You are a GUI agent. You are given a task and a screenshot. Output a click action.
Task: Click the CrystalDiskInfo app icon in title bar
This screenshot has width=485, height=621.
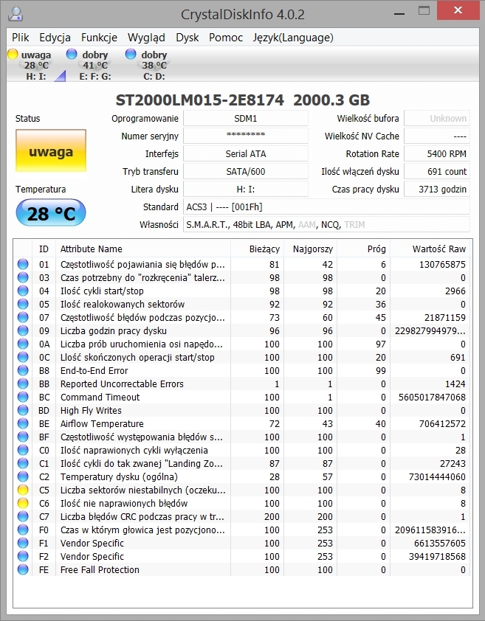[x=16, y=14]
